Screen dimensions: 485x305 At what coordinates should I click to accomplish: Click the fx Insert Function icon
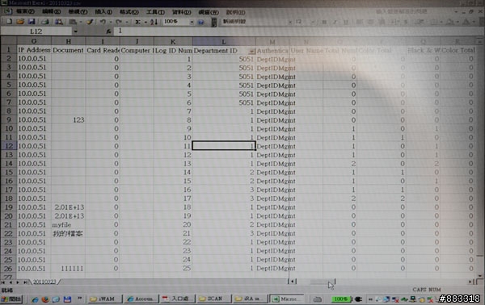coord(108,31)
